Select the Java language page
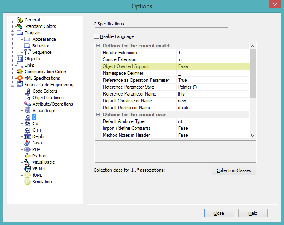284x225 pixels. tap(37, 143)
